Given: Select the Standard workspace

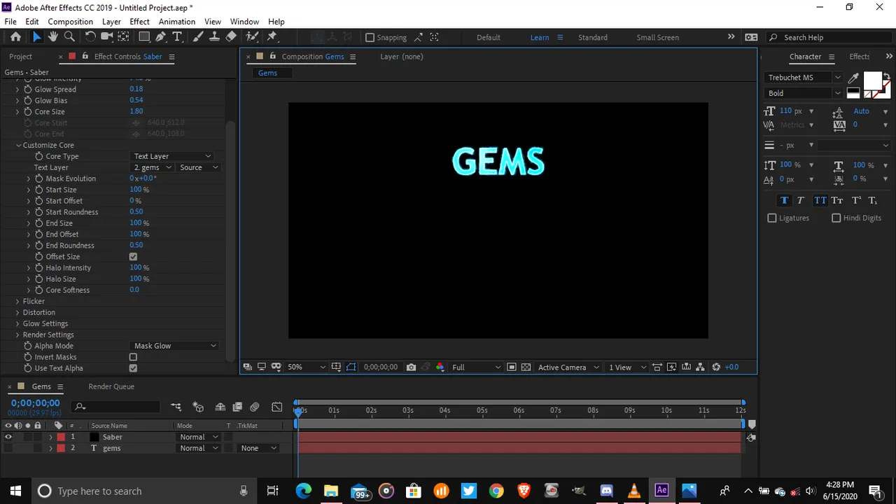Looking at the screenshot, I should [x=593, y=38].
